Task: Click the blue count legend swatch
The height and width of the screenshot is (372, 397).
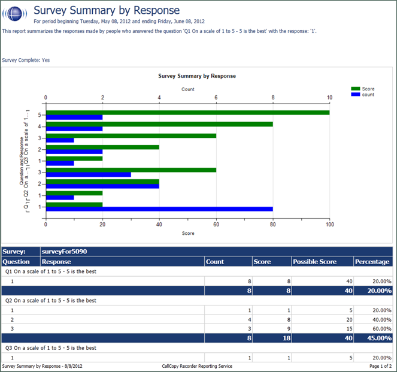Action: (x=356, y=95)
